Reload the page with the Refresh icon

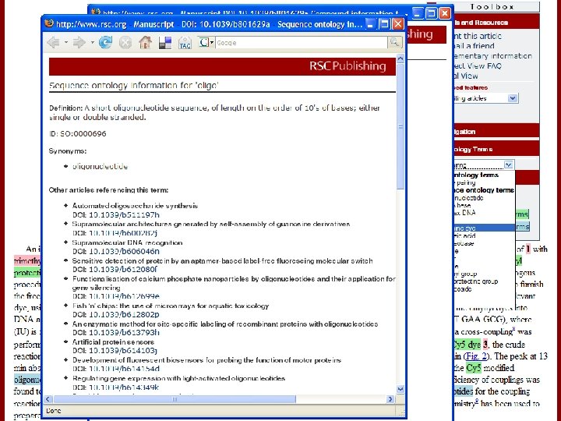point(105,43)
